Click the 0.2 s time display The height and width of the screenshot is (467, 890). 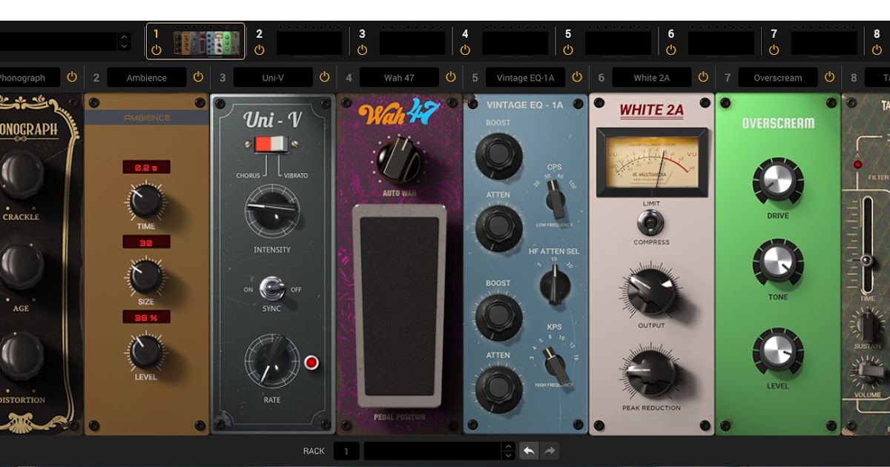(146, 168)
